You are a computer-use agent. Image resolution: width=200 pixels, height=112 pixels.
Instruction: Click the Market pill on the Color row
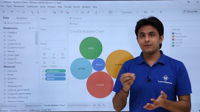(x=55, y=79)
